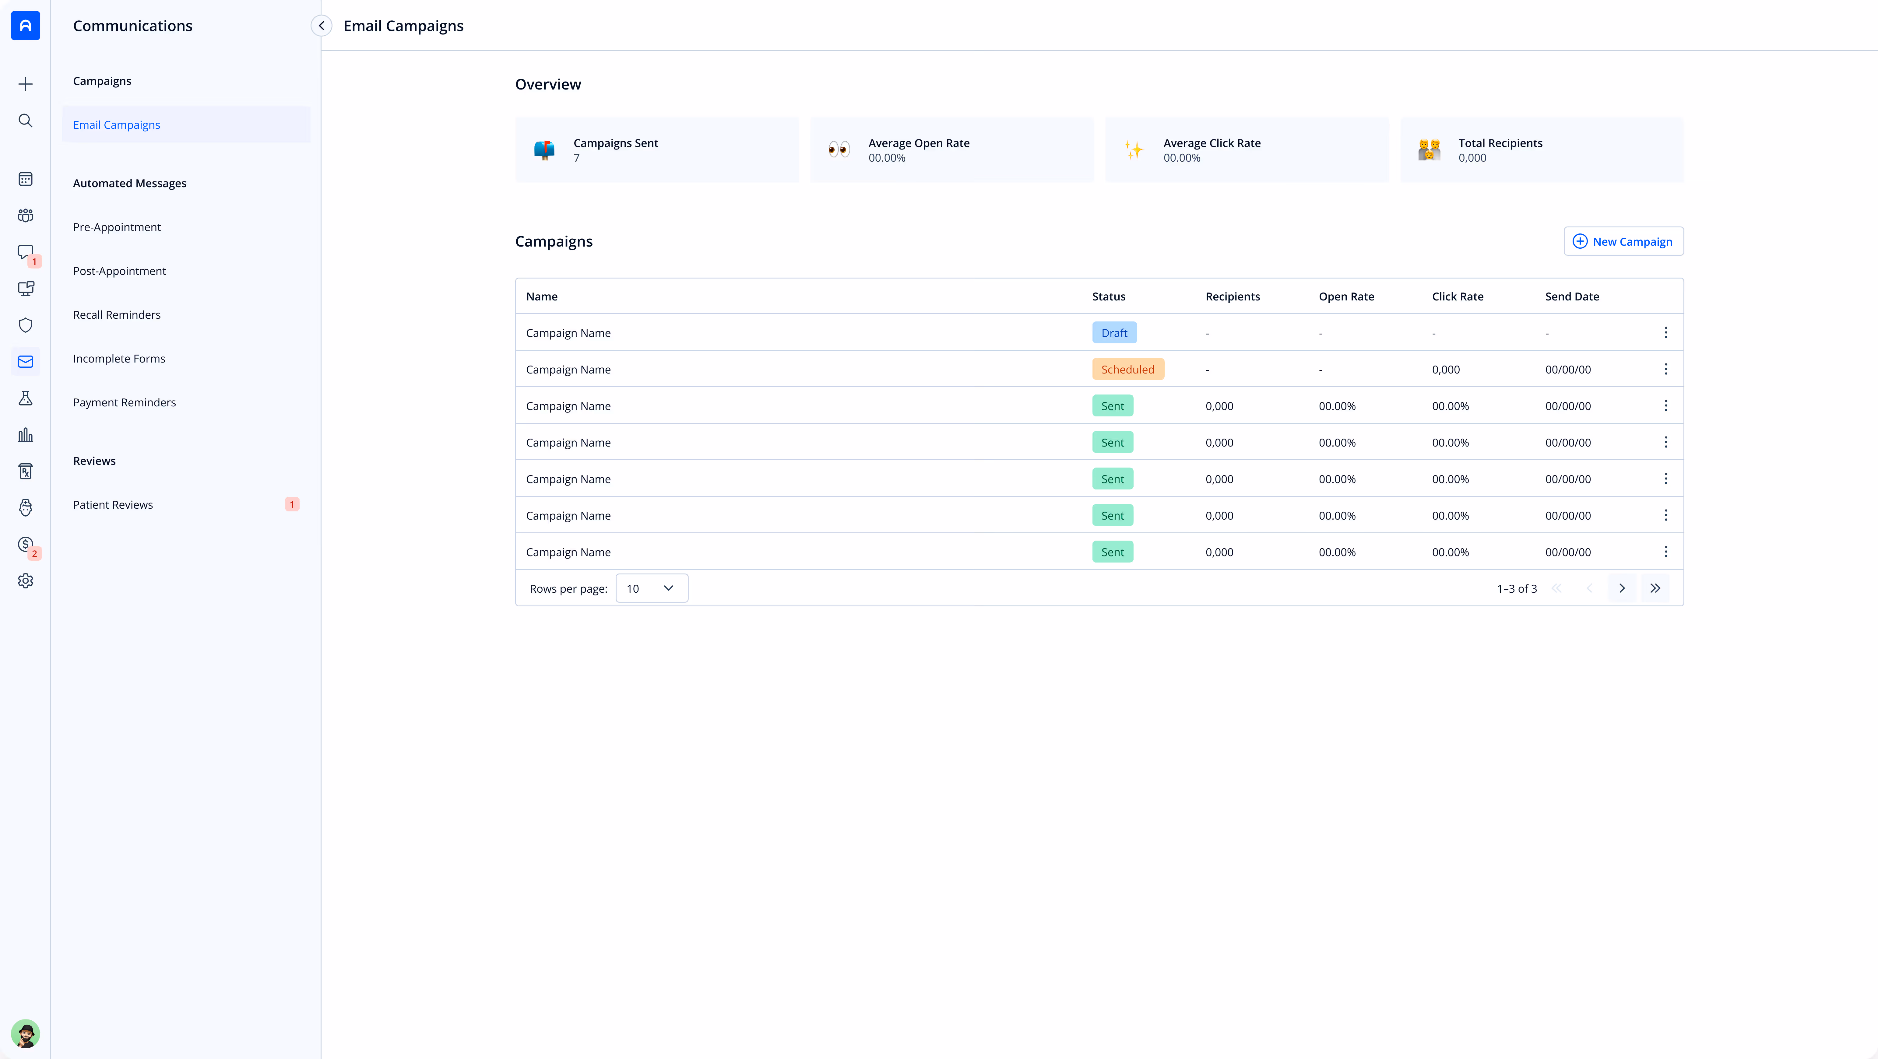Jump to last page of campaigns

[1655, 588]
